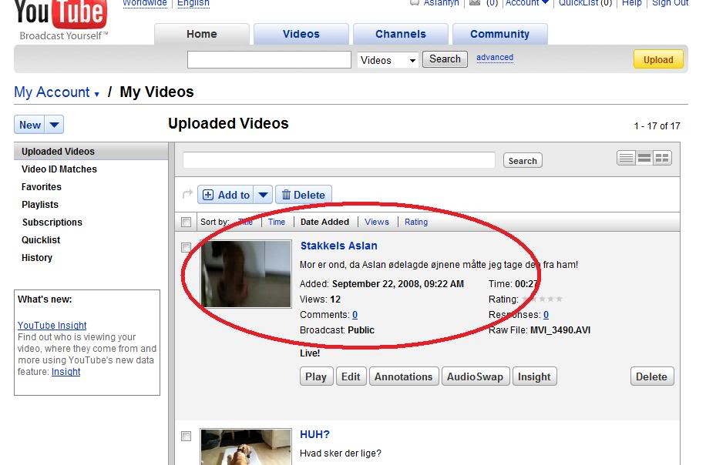This screenshot has height=465, width=706.
Task: Open the Responses count link
Action: point(546,315)
